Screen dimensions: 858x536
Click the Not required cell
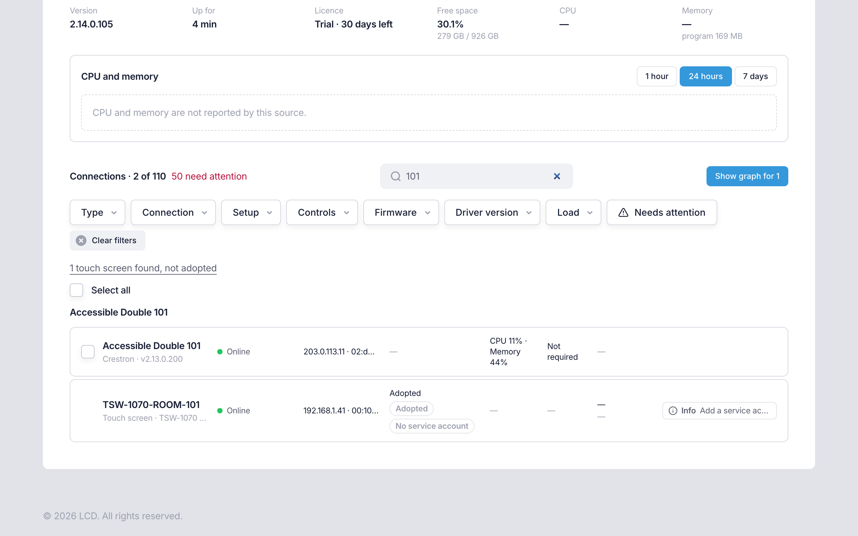coord(562,351)
